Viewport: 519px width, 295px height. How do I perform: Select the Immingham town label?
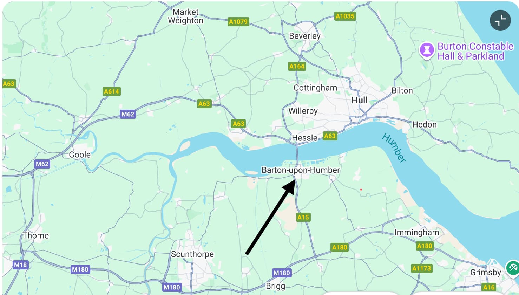[x=416, y=233]
